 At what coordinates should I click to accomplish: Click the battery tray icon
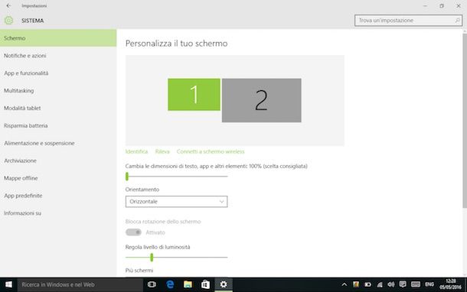point(367,284)
